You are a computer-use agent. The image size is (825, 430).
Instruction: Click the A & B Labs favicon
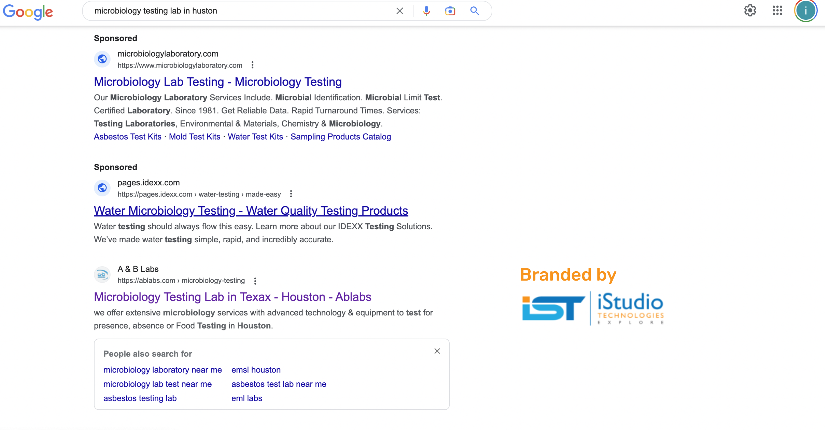coord(102,274)
